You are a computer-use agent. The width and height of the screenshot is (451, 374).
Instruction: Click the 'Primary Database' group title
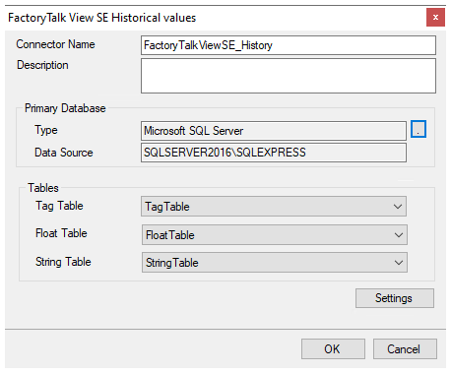tap(65, 108)
